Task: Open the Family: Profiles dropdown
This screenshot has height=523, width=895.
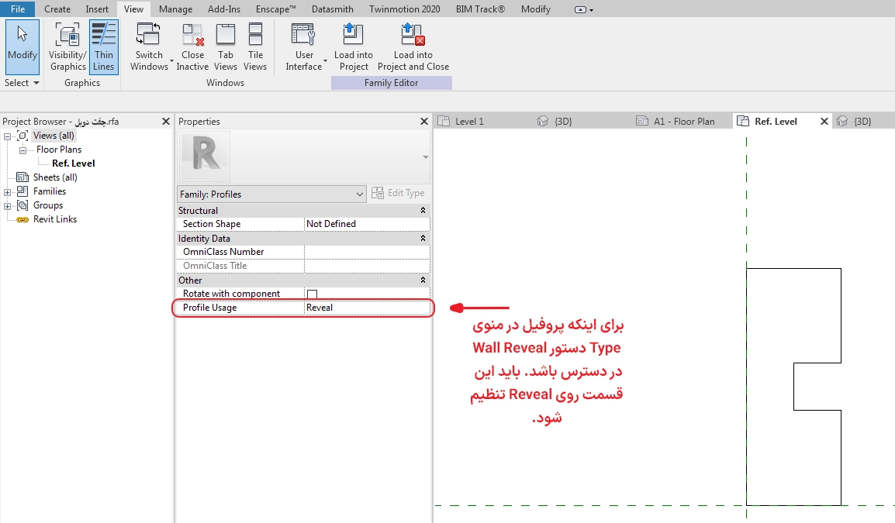Action: tap(271, 194)
